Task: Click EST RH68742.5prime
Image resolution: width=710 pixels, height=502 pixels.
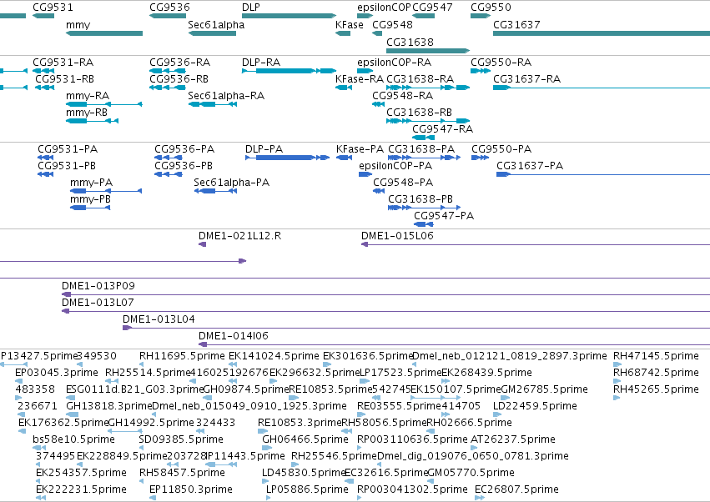Action: 656,373
